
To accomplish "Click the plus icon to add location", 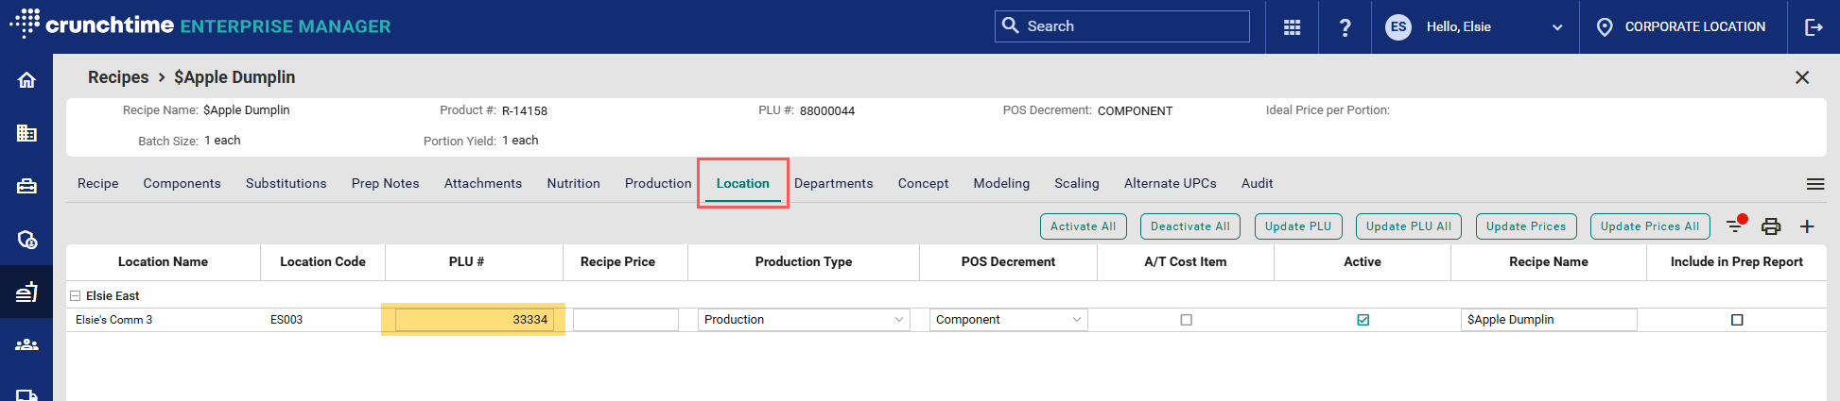I will 1807,226.
